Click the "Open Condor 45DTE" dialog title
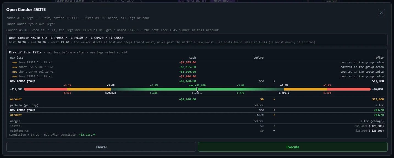This screenshot has height=158, width=394. coord(26,10)
